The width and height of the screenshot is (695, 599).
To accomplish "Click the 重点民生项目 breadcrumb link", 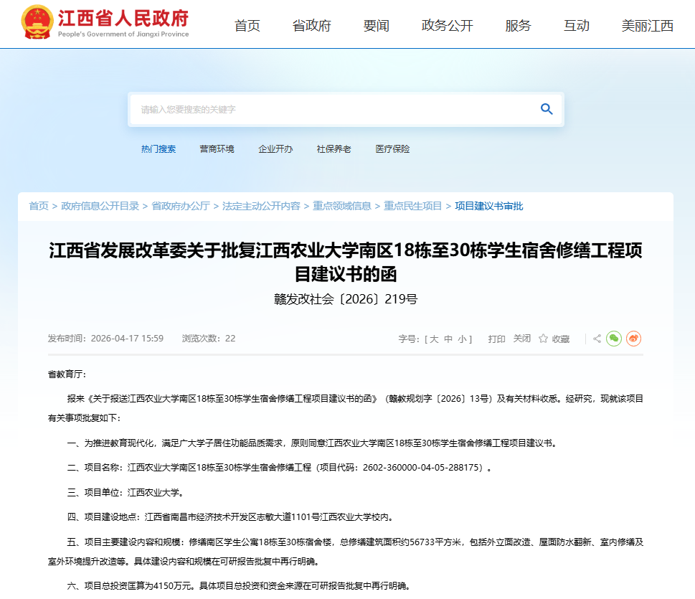I will pyautogui.click(x=412, y=205).
